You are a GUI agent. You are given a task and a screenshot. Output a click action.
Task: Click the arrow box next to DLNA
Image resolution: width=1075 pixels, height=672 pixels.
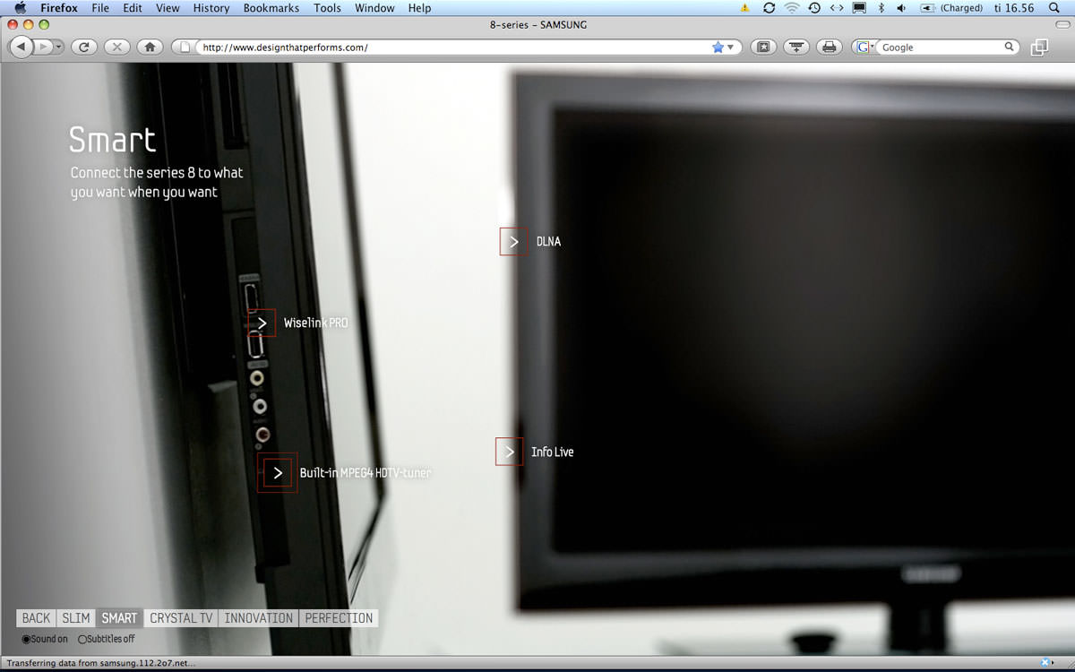(514, 241)
